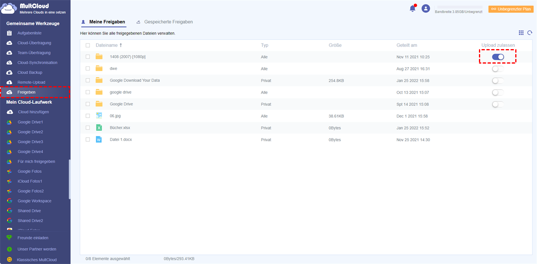Disable upload toggle for 1408 (2007) folder

[498, 57]
